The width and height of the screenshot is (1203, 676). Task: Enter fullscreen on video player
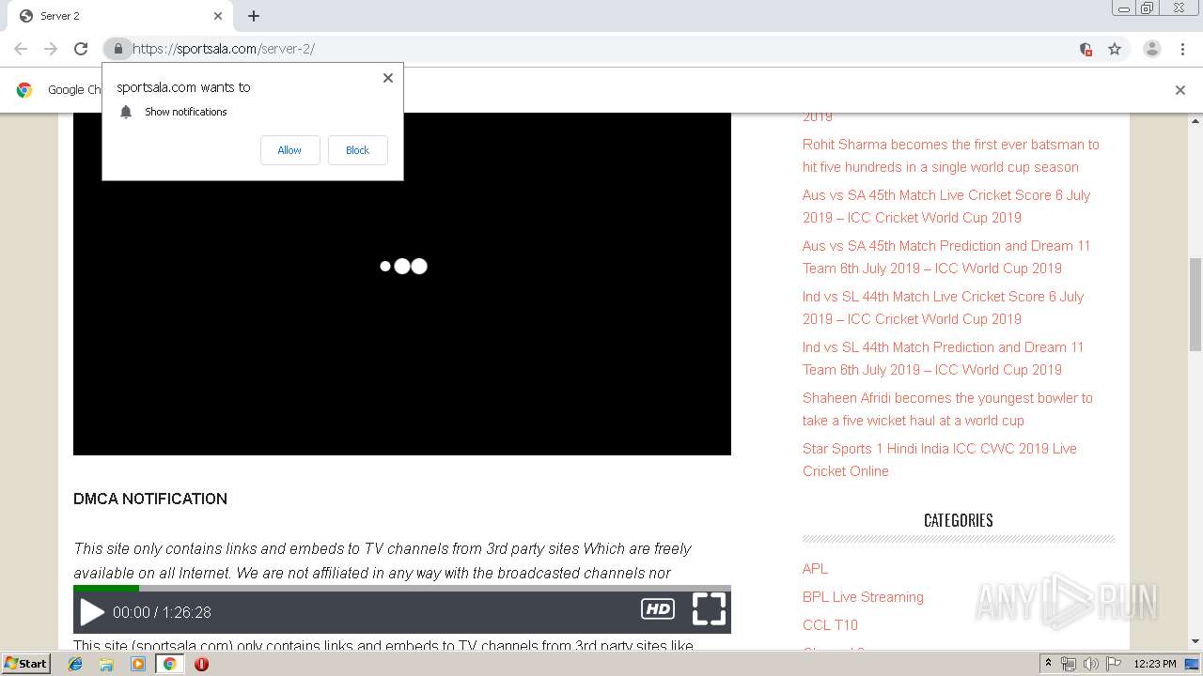pyautogui.click(x=709, y=608)
